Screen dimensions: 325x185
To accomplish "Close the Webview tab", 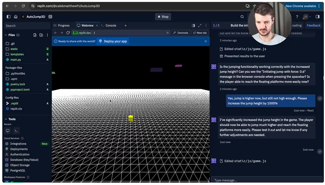I will [x=97, y=25].
